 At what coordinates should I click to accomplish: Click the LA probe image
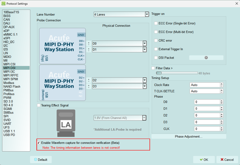(x=66, y=123)
